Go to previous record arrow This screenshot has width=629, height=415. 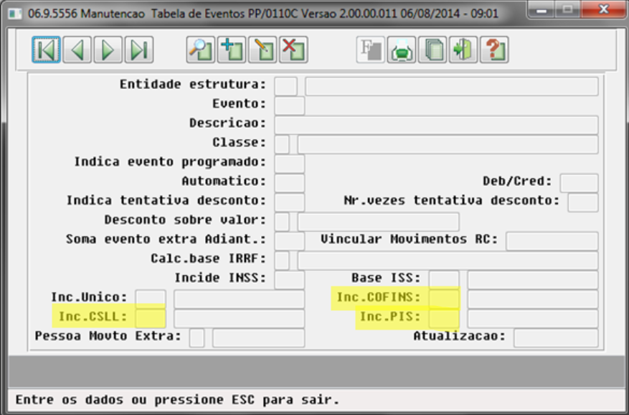(77, 50)
